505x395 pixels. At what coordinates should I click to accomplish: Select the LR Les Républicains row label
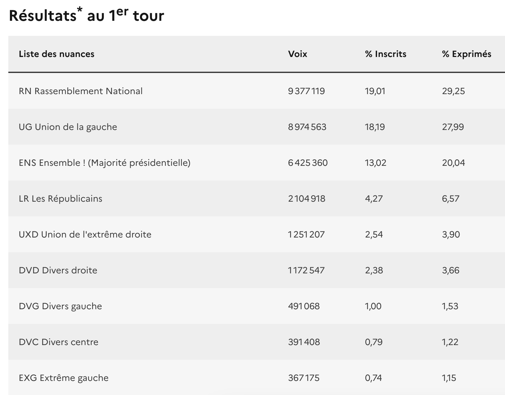(60, 198)
